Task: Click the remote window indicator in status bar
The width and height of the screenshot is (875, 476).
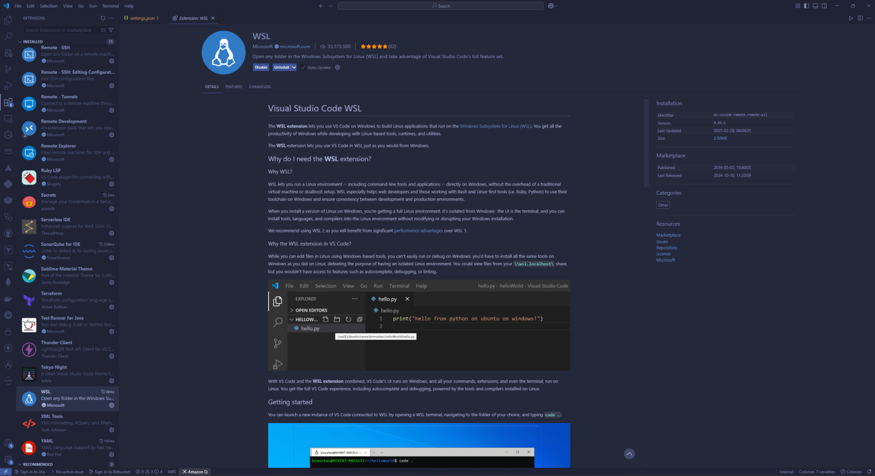Action: pos(5,472)
